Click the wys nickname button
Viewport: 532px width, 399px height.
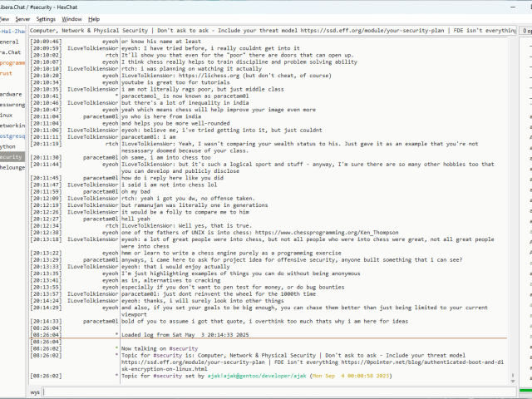35,391
